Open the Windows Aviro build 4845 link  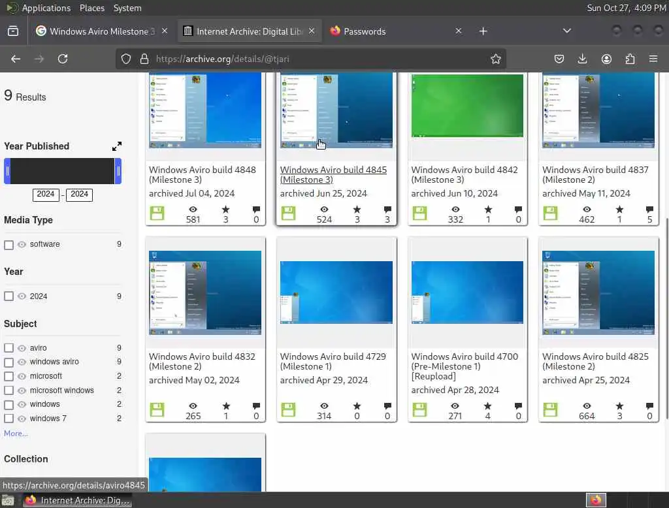coord(333,175)
